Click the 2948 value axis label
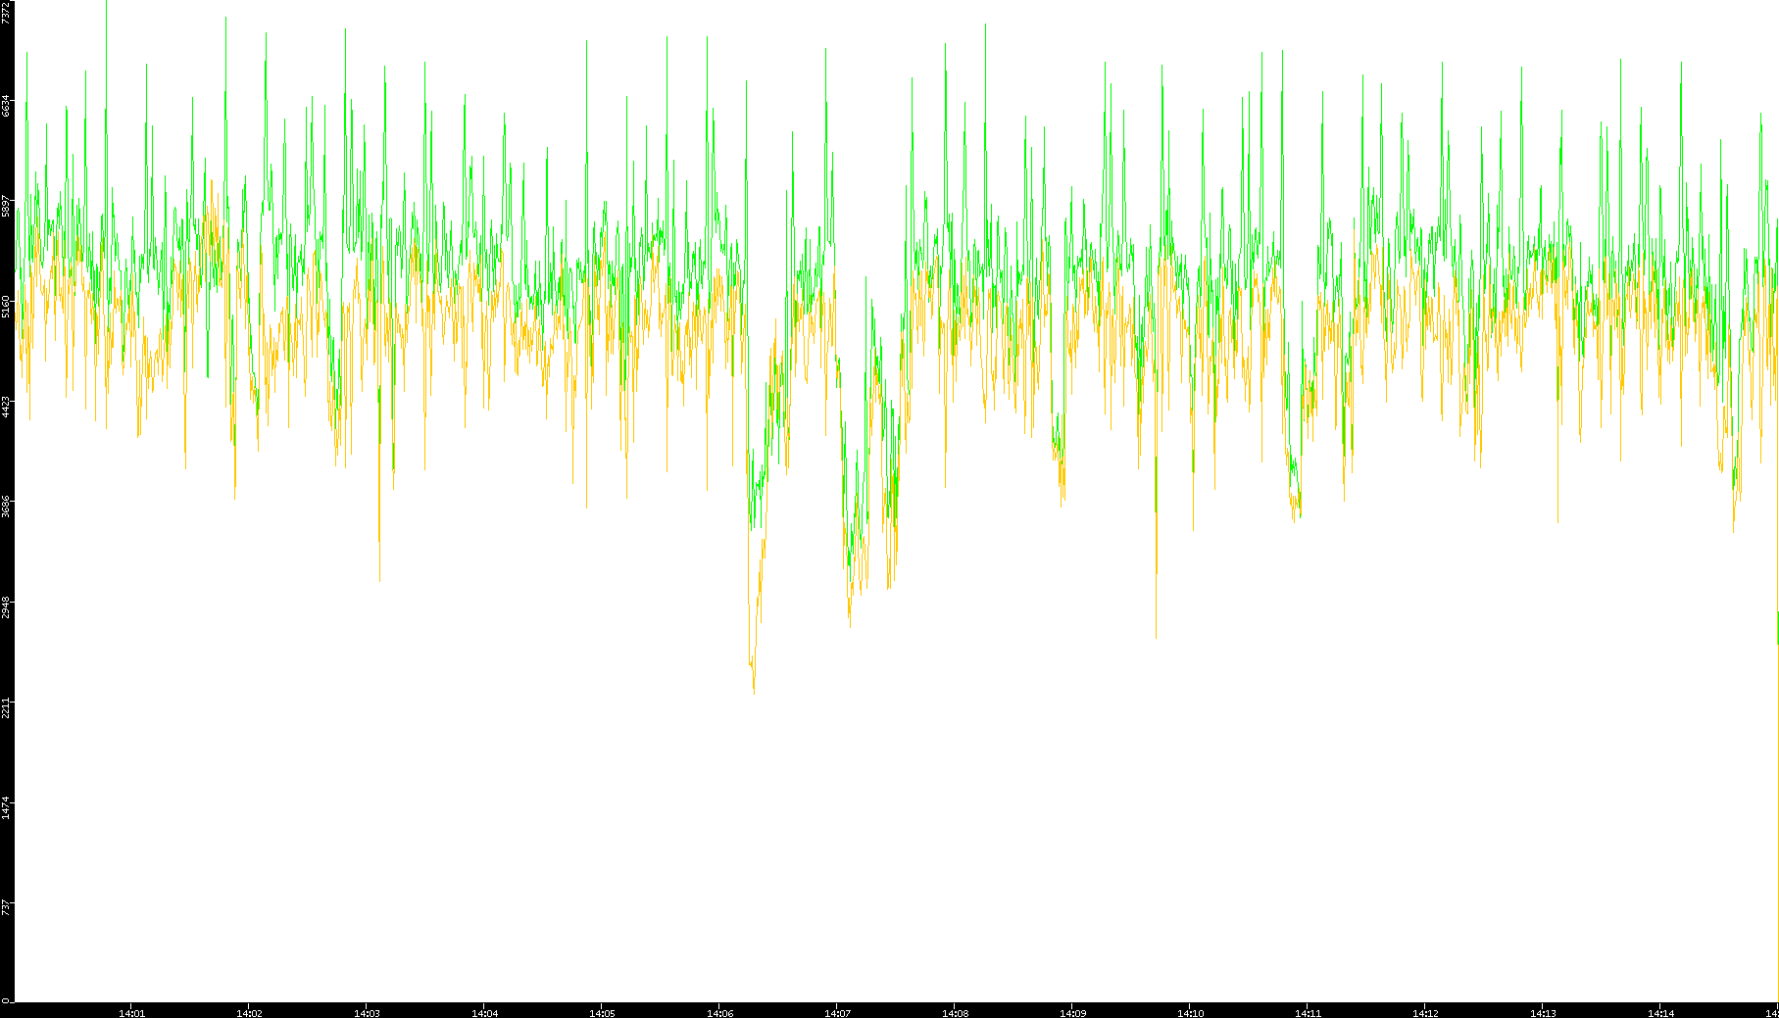The image size is (1779, 1018). click(x=7, y=606)
